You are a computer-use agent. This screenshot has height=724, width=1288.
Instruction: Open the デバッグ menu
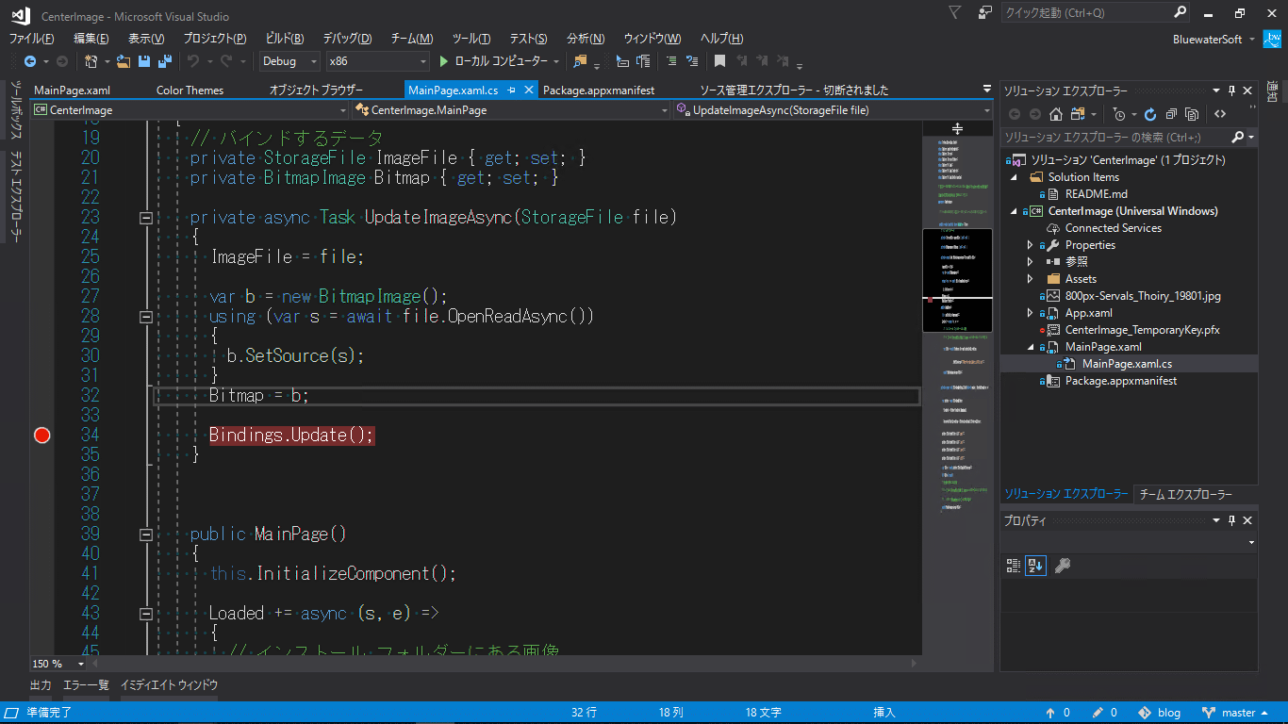point(347,38)
